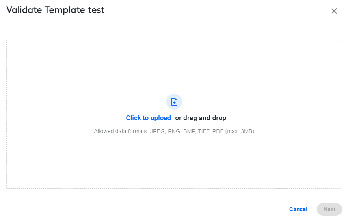348x221 pixels.
Task: Cancel the template validation
Action: click(x=298, y=209)
